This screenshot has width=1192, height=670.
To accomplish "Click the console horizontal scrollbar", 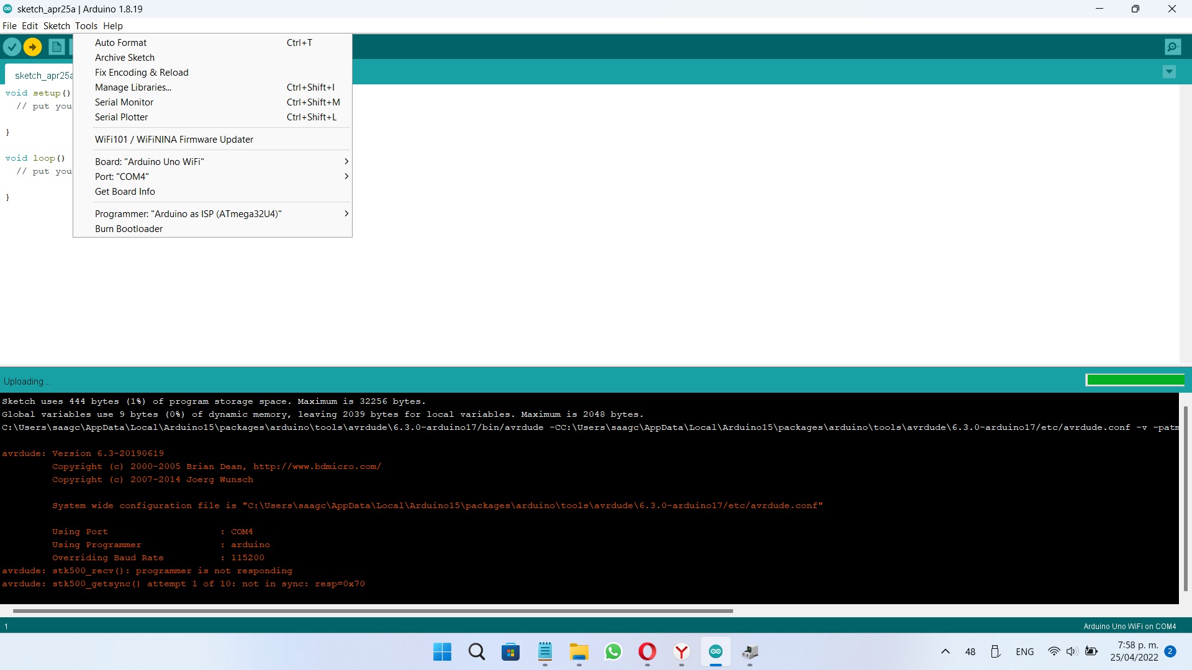I will (x=372, y=611).
